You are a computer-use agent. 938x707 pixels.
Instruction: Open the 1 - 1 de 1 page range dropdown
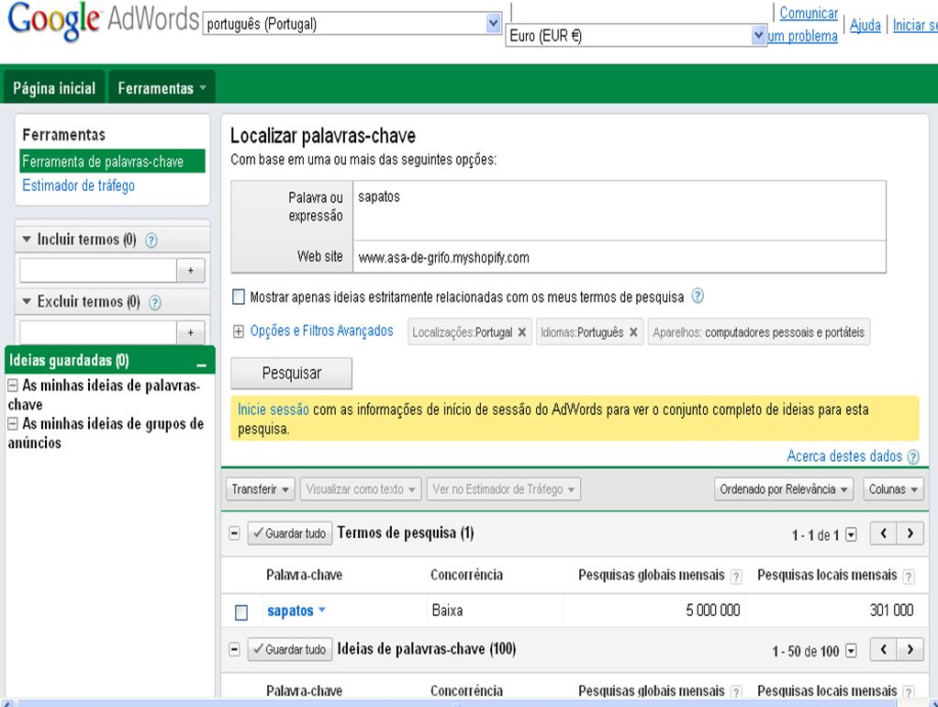coord(851,534)
